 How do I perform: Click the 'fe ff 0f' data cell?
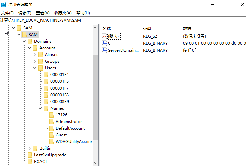[189, 50]
